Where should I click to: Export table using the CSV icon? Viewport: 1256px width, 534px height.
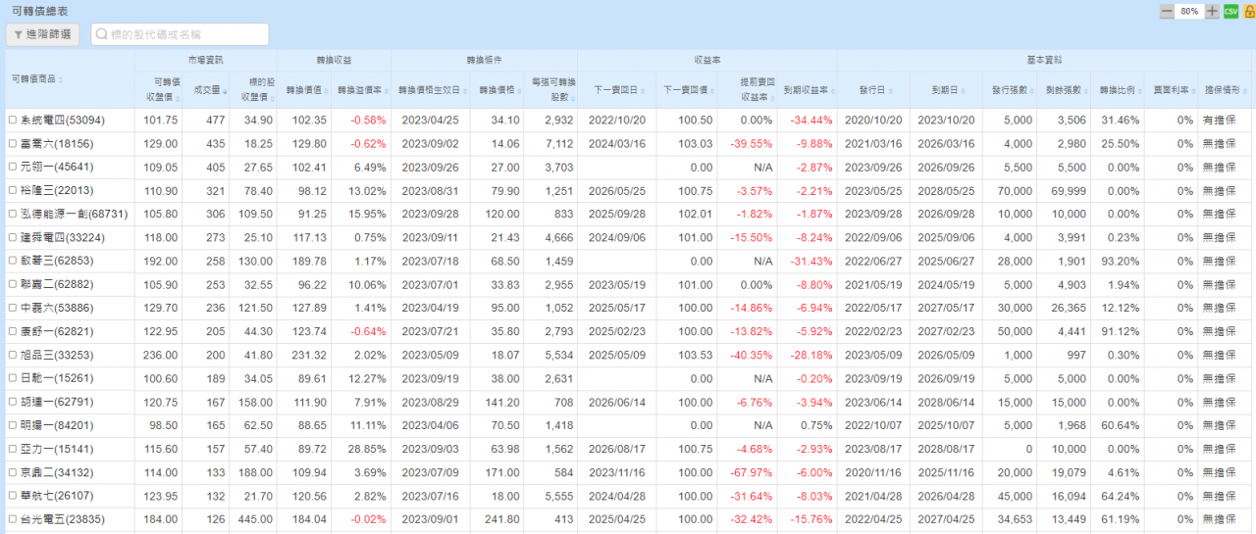click(x=1230, y=11)
